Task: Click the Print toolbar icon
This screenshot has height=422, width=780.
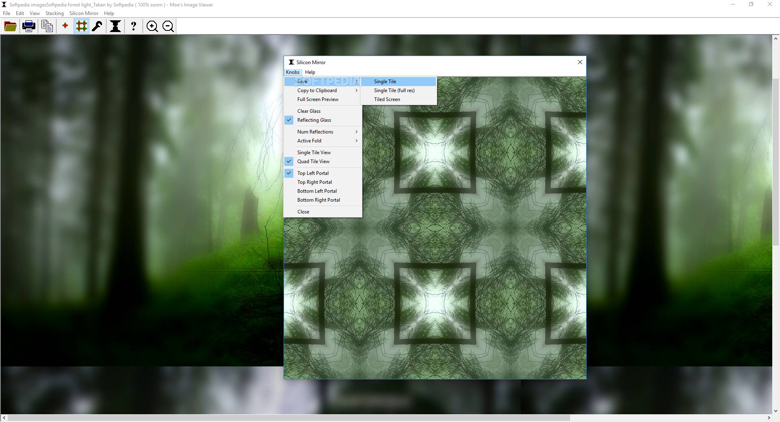Action: coord(29,26)
